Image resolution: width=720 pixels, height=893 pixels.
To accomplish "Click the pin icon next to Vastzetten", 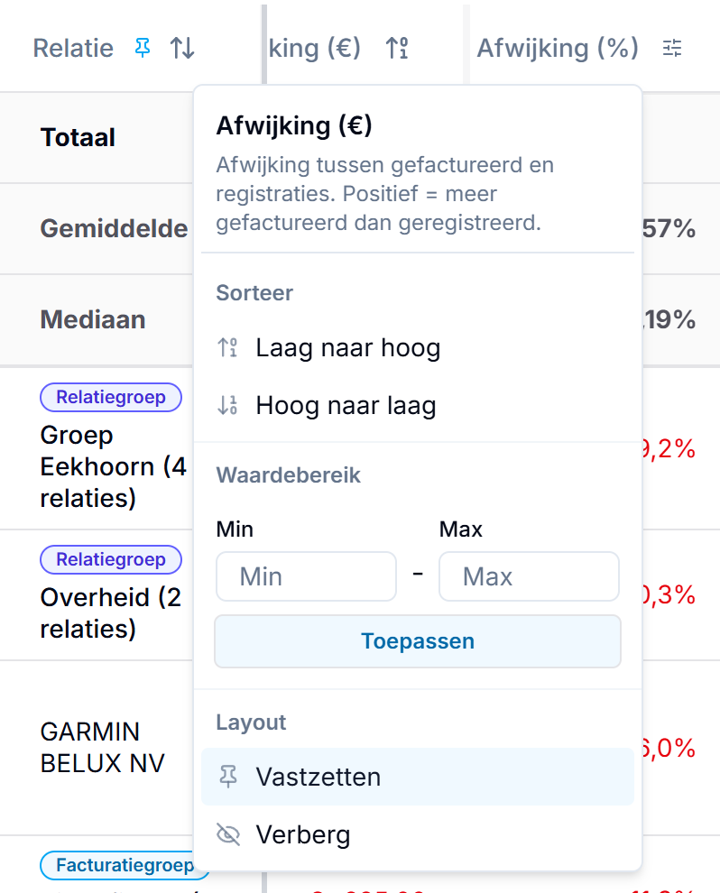I will click(228, 777).
